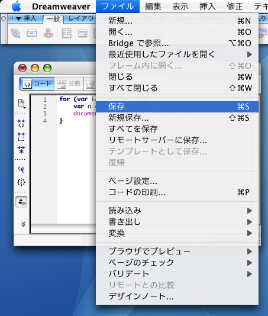Expand the 読み込み submenu
Viewport: 268px width, 316px height.
177,211
